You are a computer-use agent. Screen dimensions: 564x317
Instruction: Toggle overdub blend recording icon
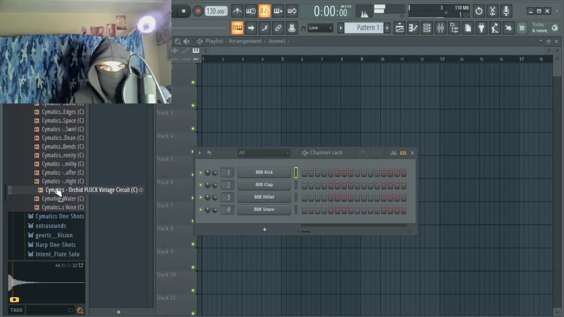coord(278,11)
